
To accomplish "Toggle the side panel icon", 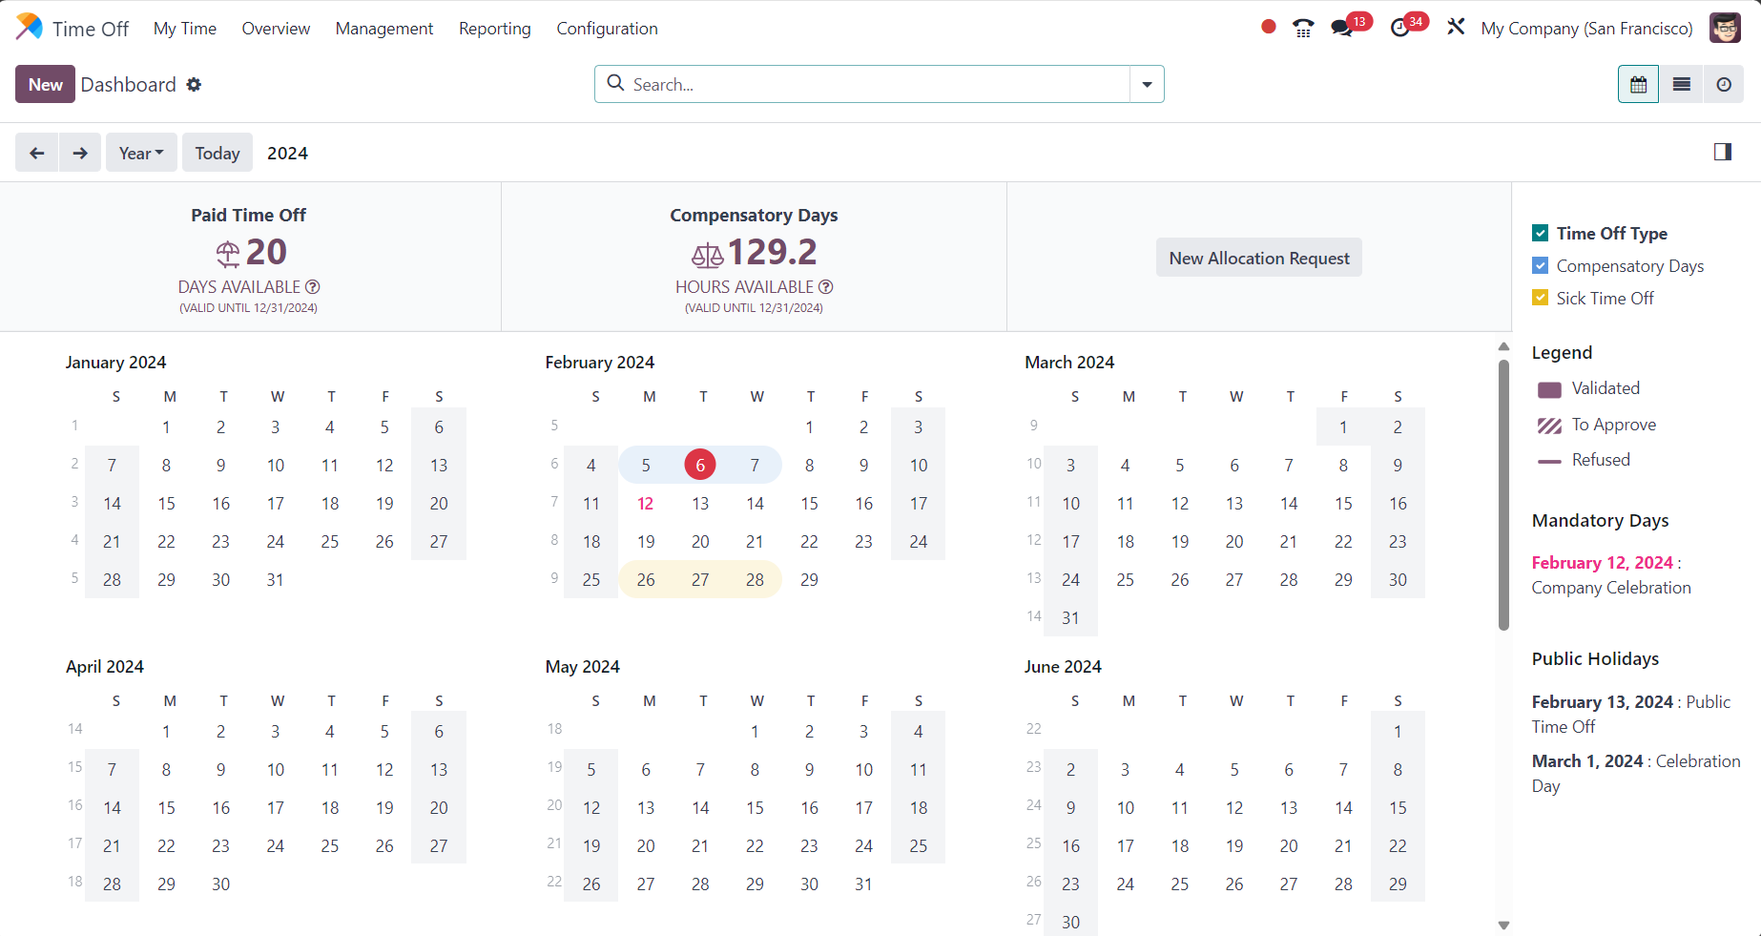I will (x=1722, y=152).
